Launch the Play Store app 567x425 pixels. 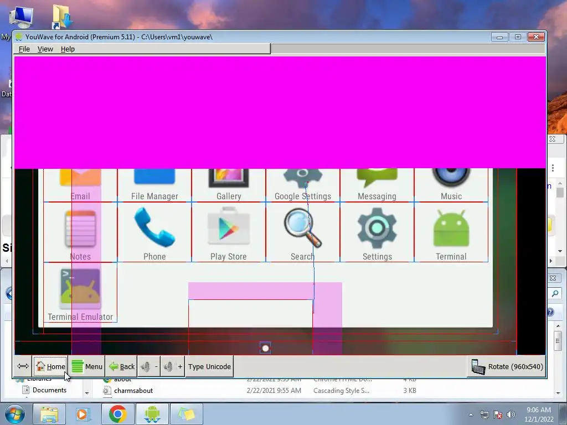point(229,227)
